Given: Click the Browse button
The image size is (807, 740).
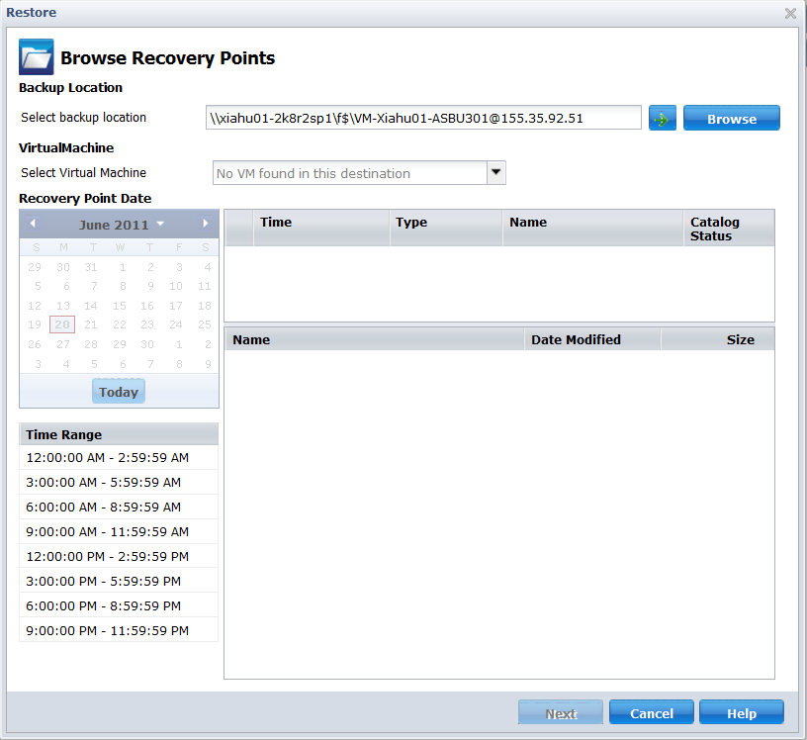Looking at the screenshot, I should (732, 118).
